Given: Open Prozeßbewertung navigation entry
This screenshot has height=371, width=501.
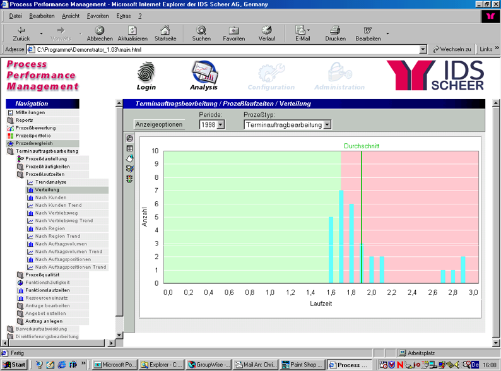Looking at the screenshot, I should coord(42,128).
